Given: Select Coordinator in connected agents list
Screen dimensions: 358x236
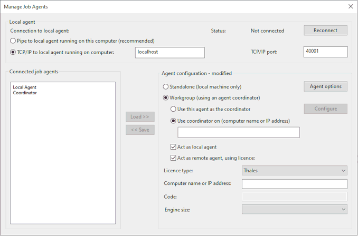Looking at the screenshot, I should [x=25, y=93].
